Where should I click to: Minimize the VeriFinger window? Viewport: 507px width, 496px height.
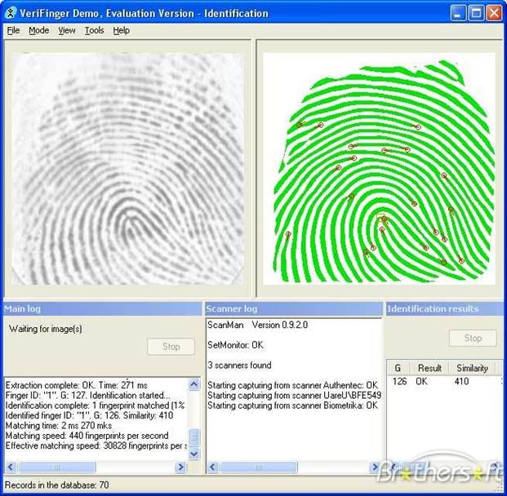click(x=458, y=13)
